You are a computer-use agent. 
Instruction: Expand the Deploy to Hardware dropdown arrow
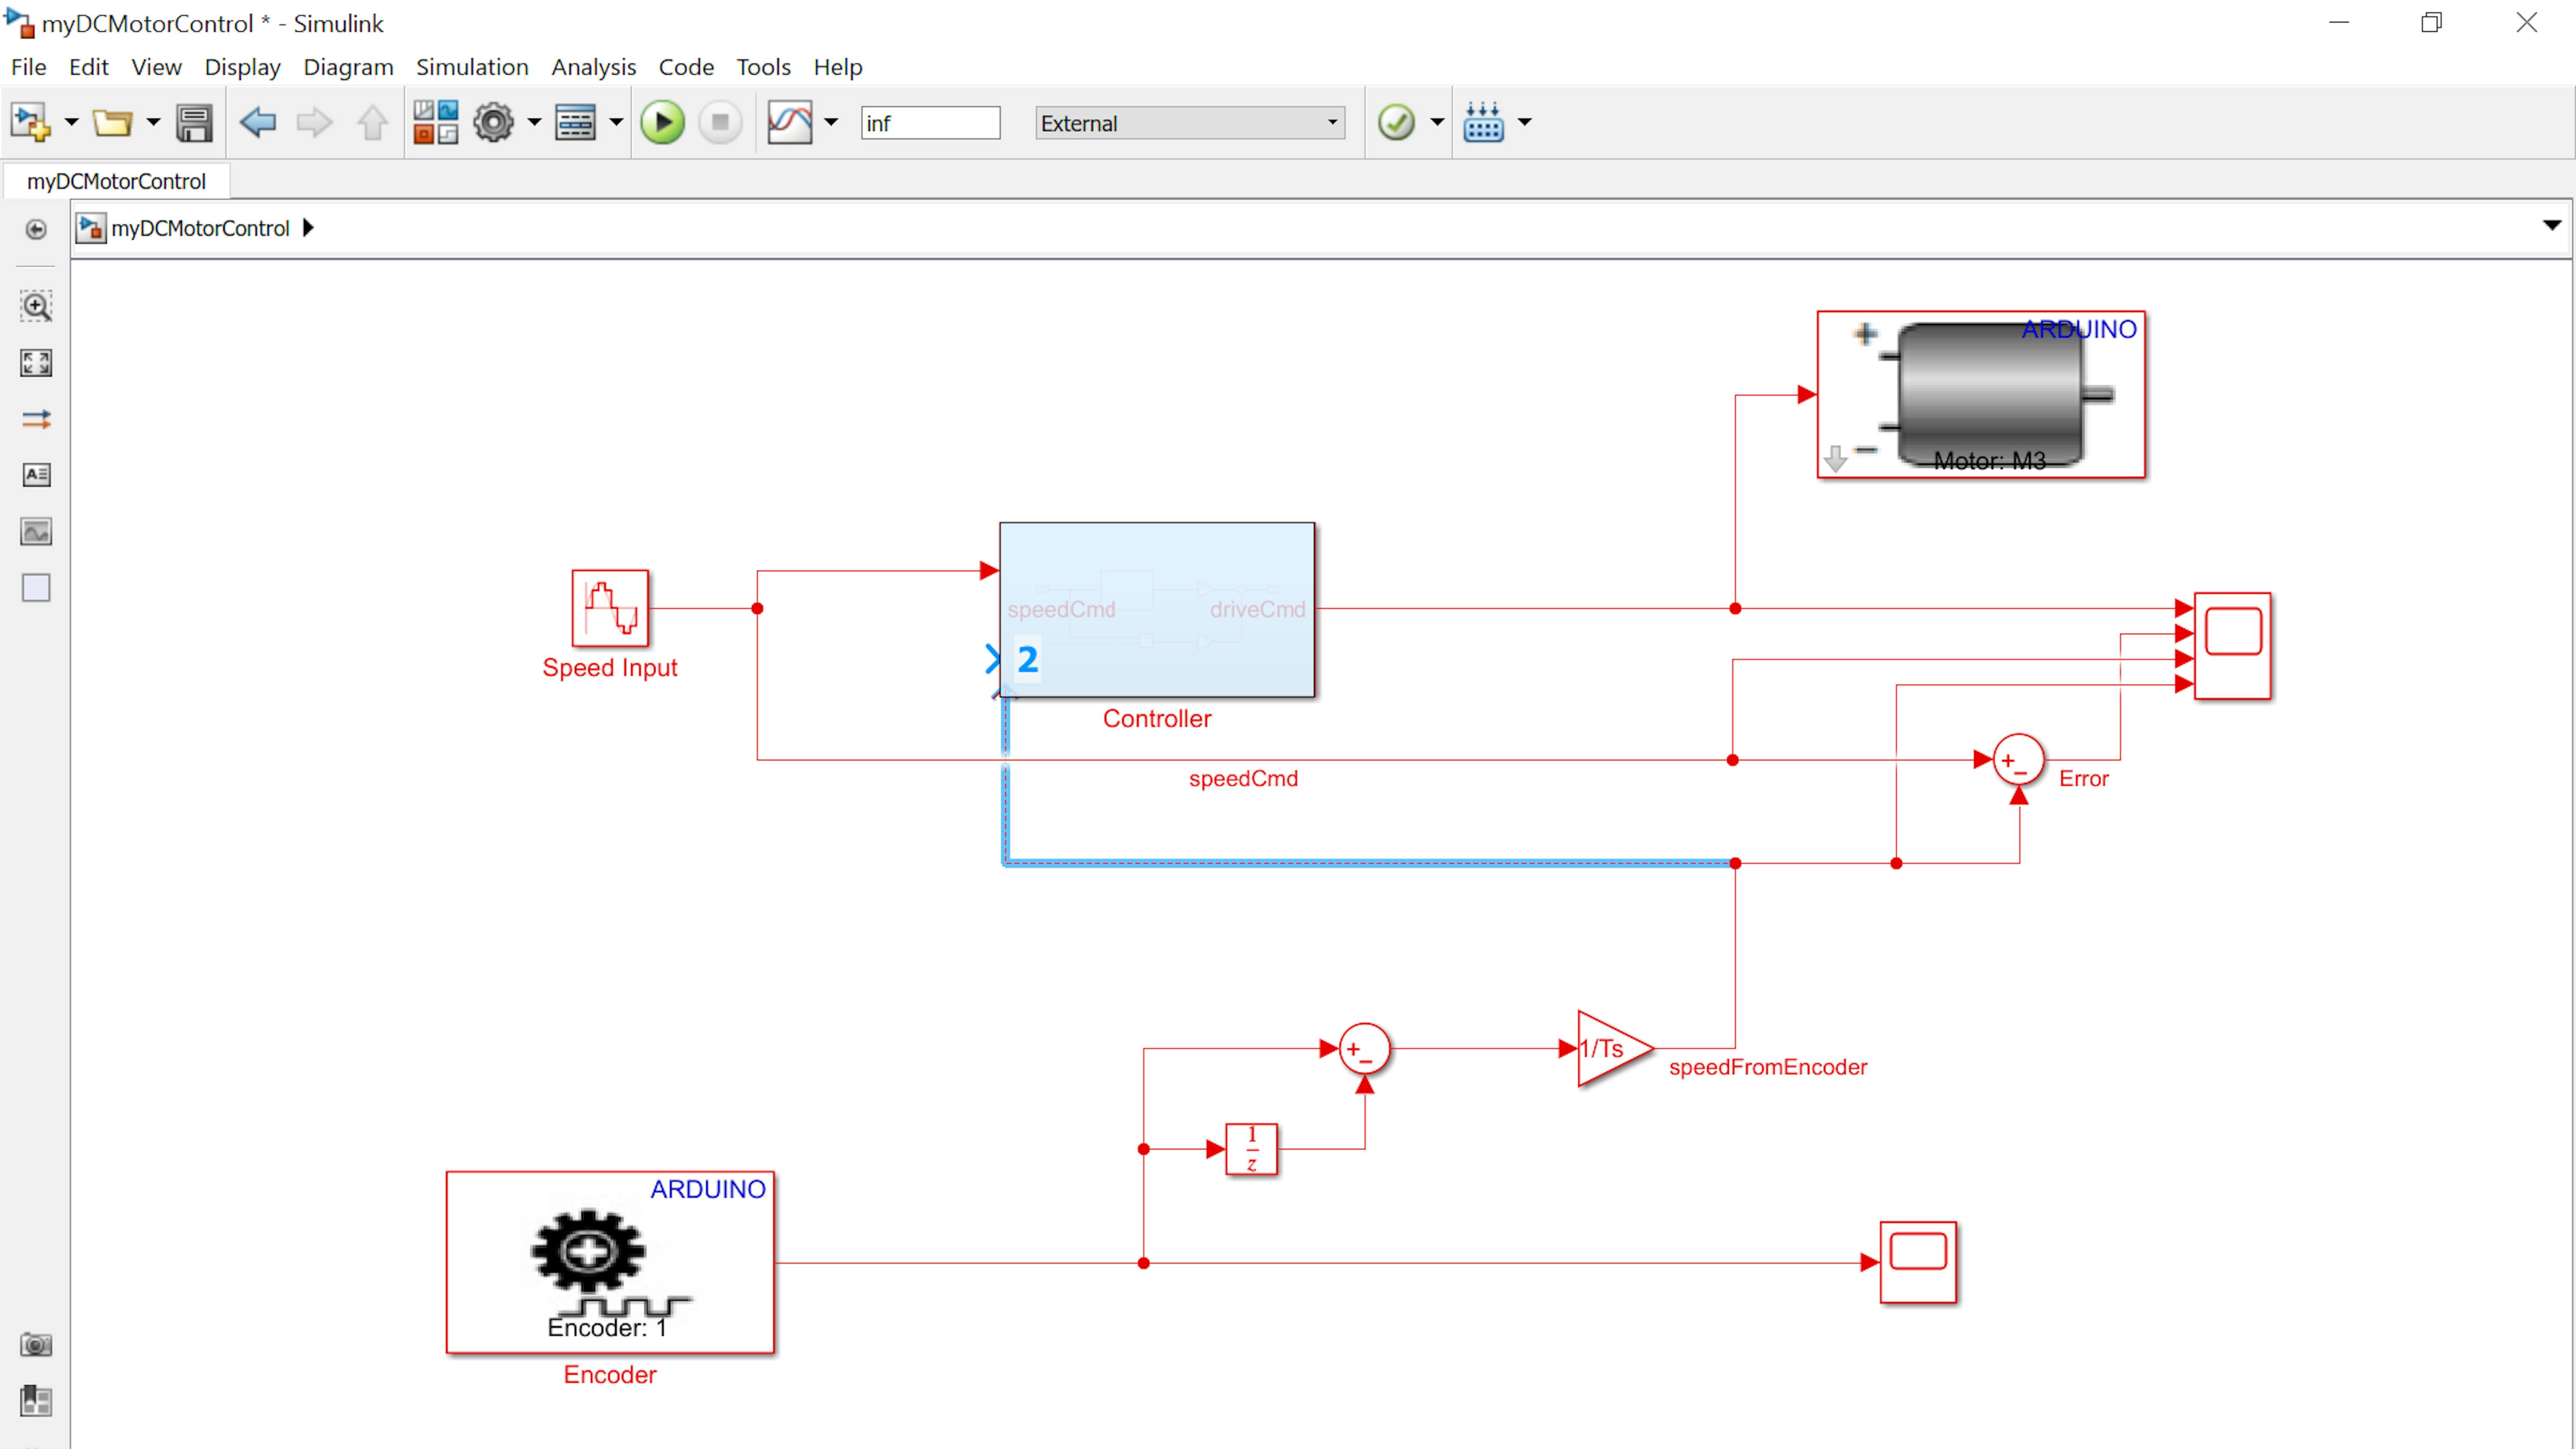1525,123
